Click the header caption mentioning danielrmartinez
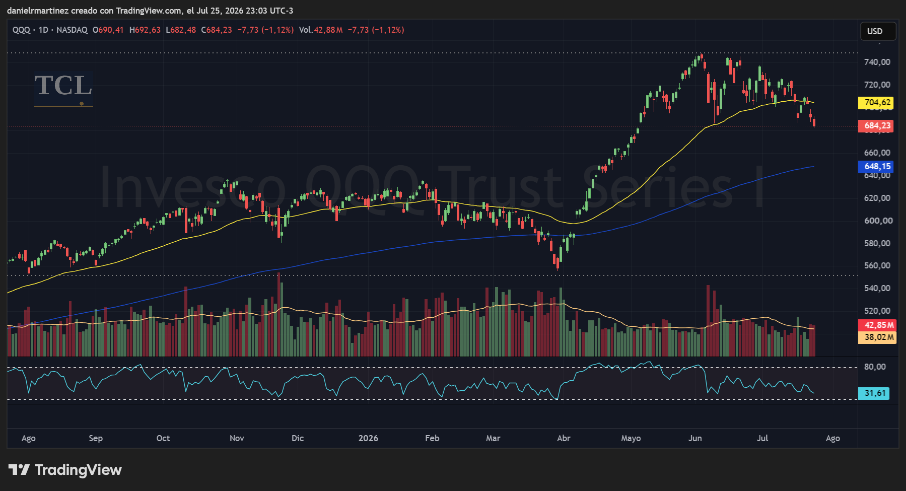The width and height of the screenshot is (906, 491). click(x=150, y=11)
